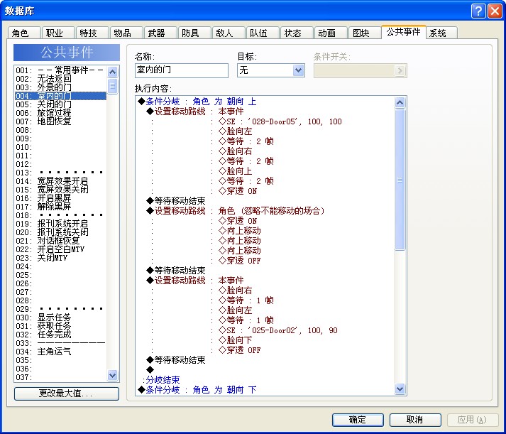This screenshot has height=434, width=506.
Task: Click the 条件开关 arrow button
Action: click(400, 70)
